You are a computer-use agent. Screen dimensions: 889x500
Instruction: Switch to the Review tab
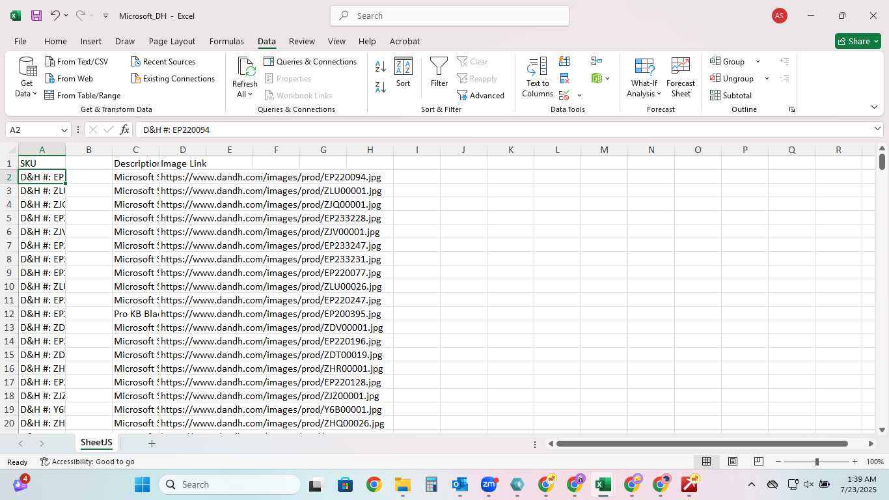[302, 41]
